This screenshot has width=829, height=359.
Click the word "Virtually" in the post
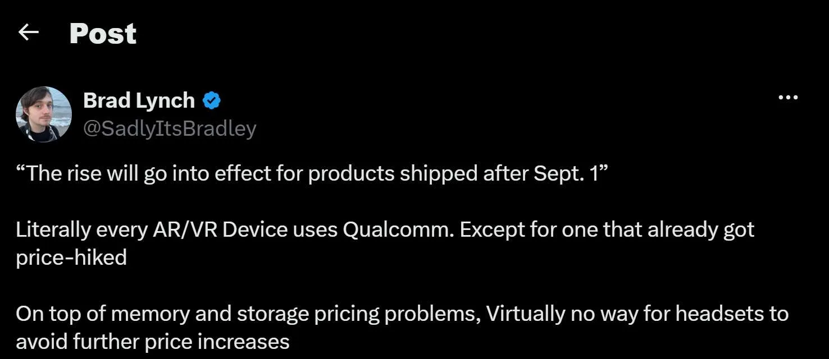pos(525,314)
